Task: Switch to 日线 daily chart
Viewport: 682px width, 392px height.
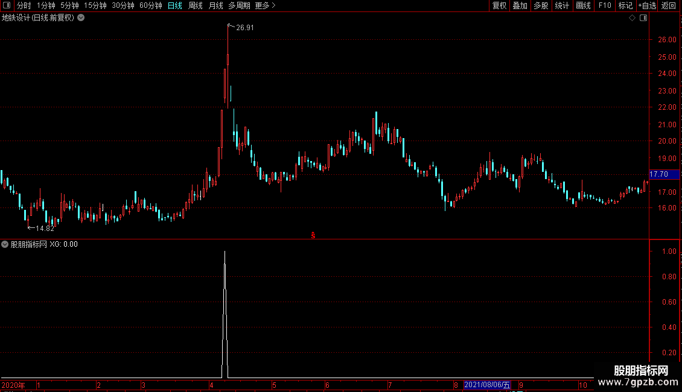Action: tap(175, 5)
